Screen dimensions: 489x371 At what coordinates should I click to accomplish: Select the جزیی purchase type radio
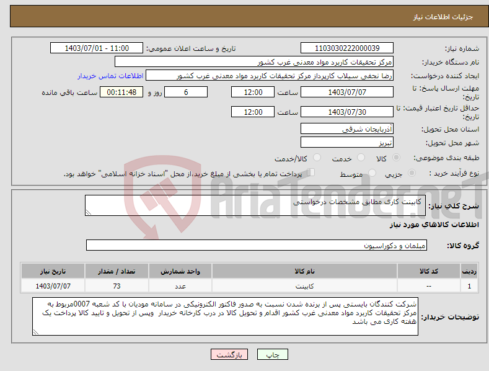tap(412, 172)
